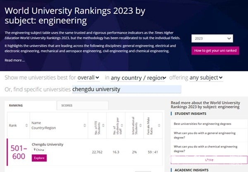Sort by No. of FTE Students
The height and width of the screenshot is (172, 248).
pos(103,125)
